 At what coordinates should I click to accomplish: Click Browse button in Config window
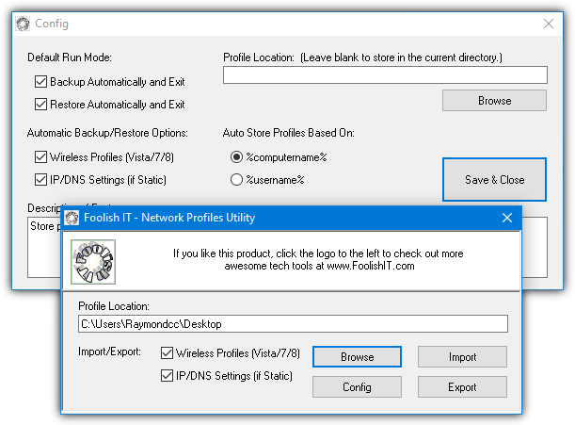494,101
